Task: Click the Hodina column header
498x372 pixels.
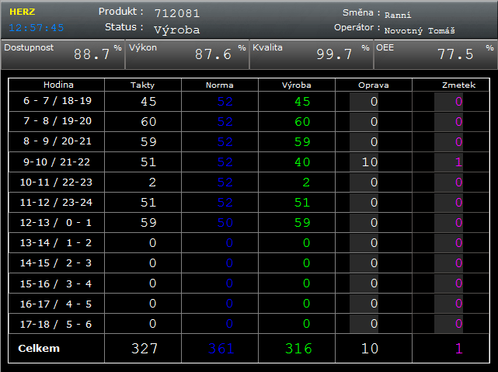Action: click(x=57, y=85)
